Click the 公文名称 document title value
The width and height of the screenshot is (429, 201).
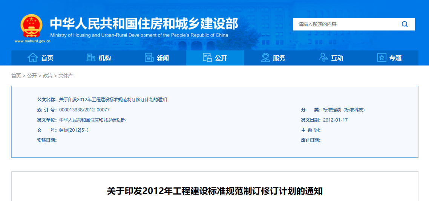pos(113,100)
